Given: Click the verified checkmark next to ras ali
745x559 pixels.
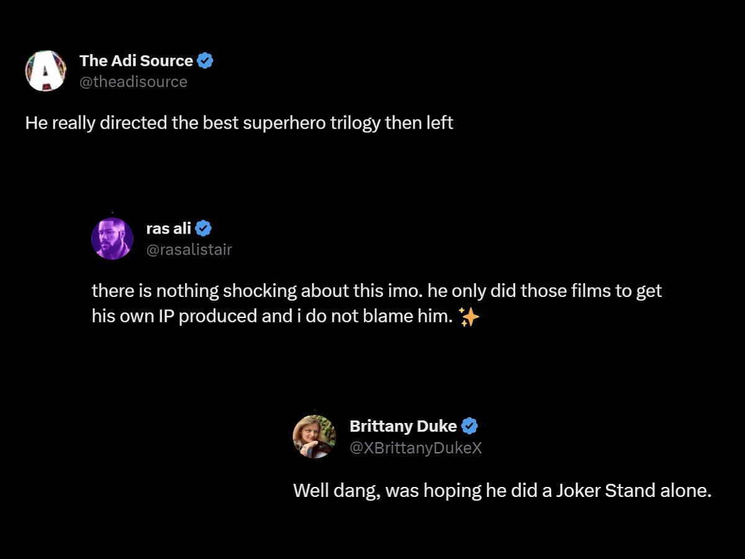Looking at the screenshot, I should pos(204,229).
